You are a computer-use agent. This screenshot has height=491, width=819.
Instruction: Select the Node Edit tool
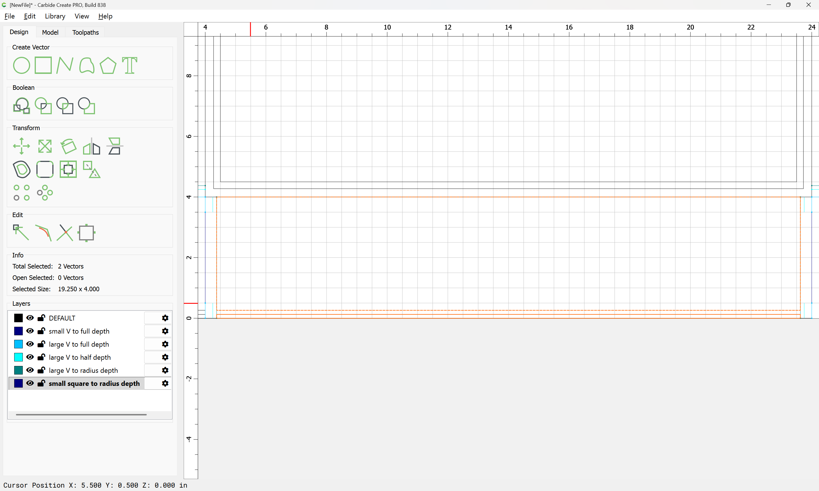click(21, 233)
